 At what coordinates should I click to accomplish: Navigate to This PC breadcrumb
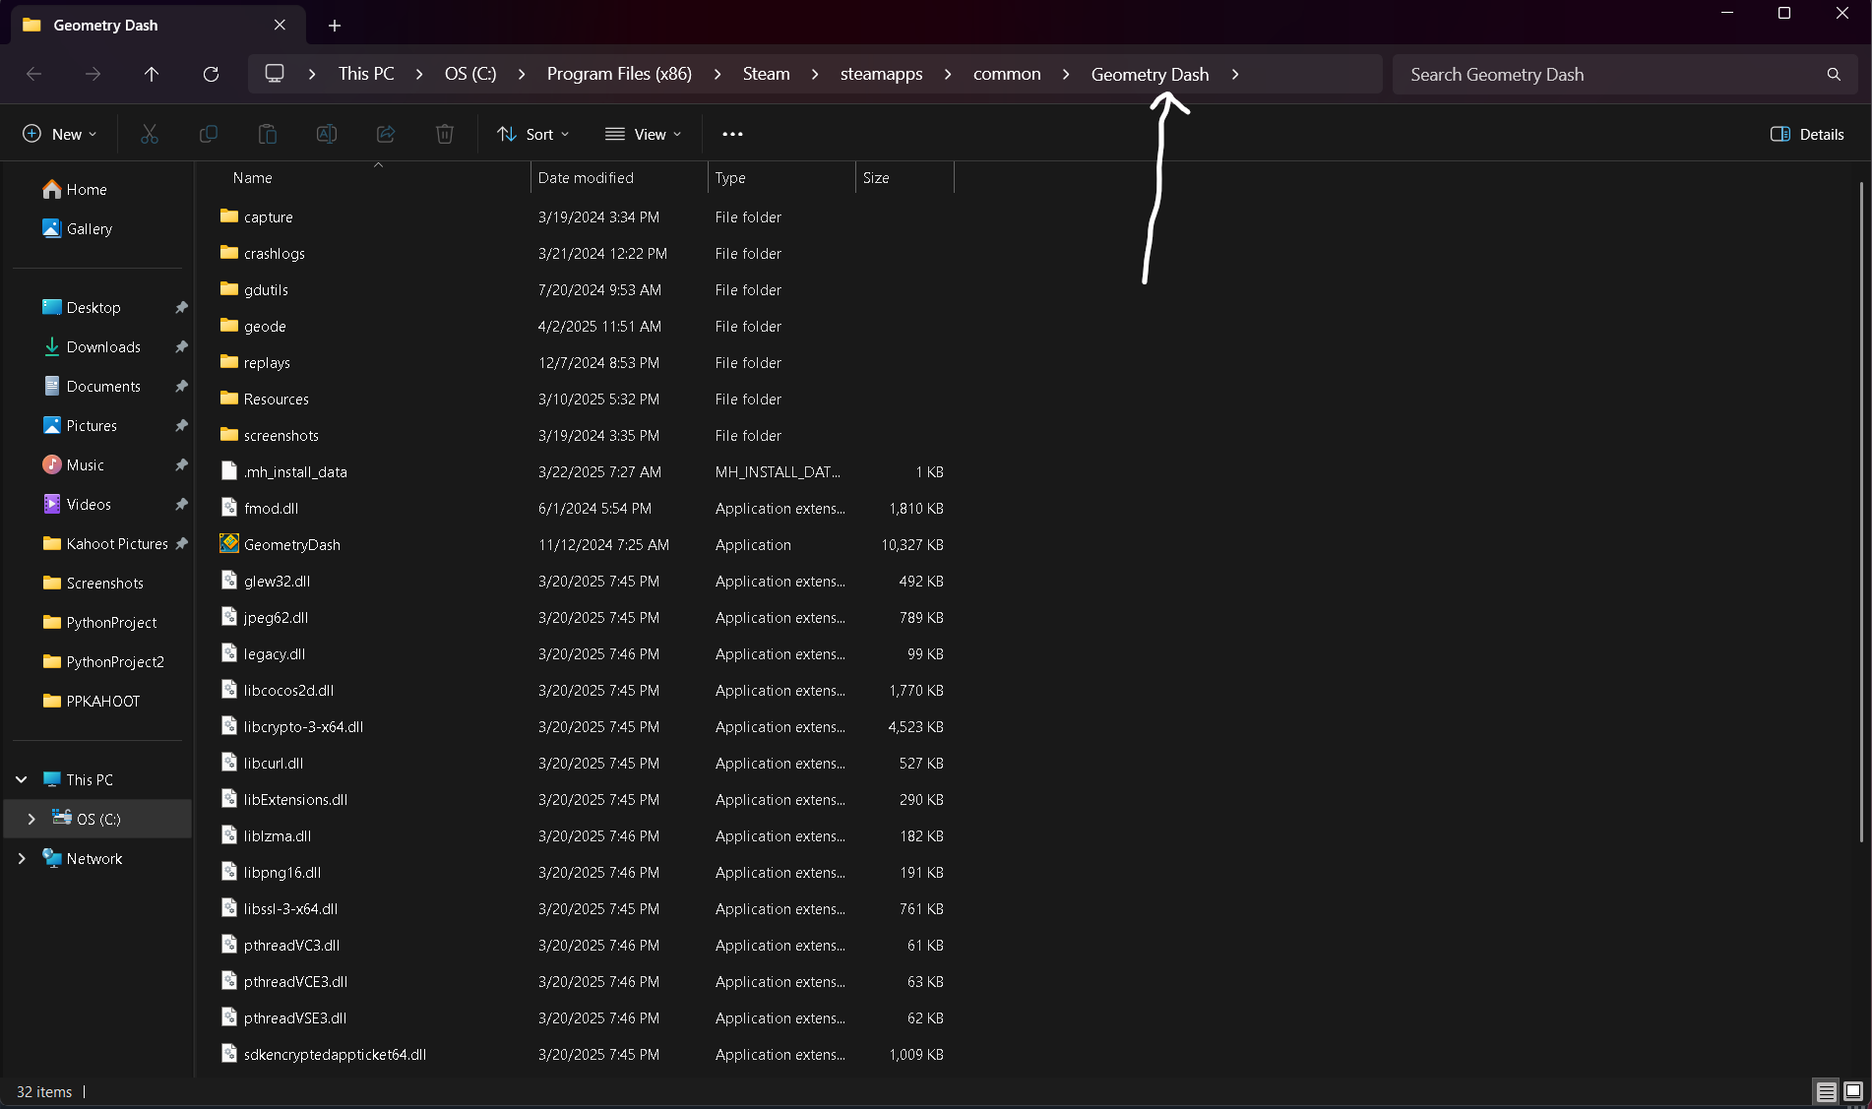tap(366, 75)
